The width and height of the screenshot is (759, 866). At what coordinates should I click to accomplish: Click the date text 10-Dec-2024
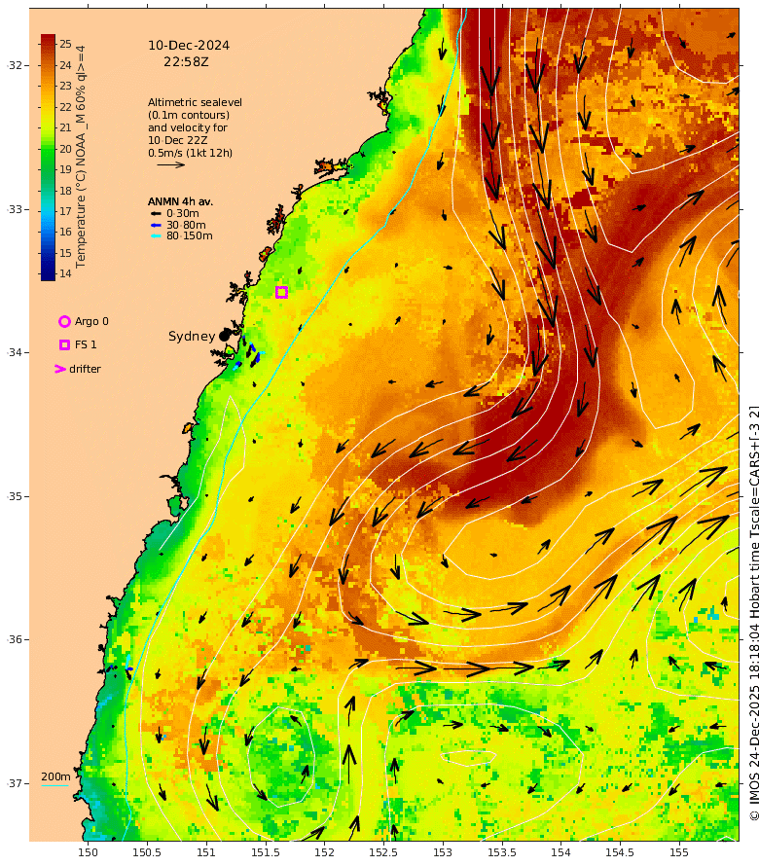click(189, 46)
